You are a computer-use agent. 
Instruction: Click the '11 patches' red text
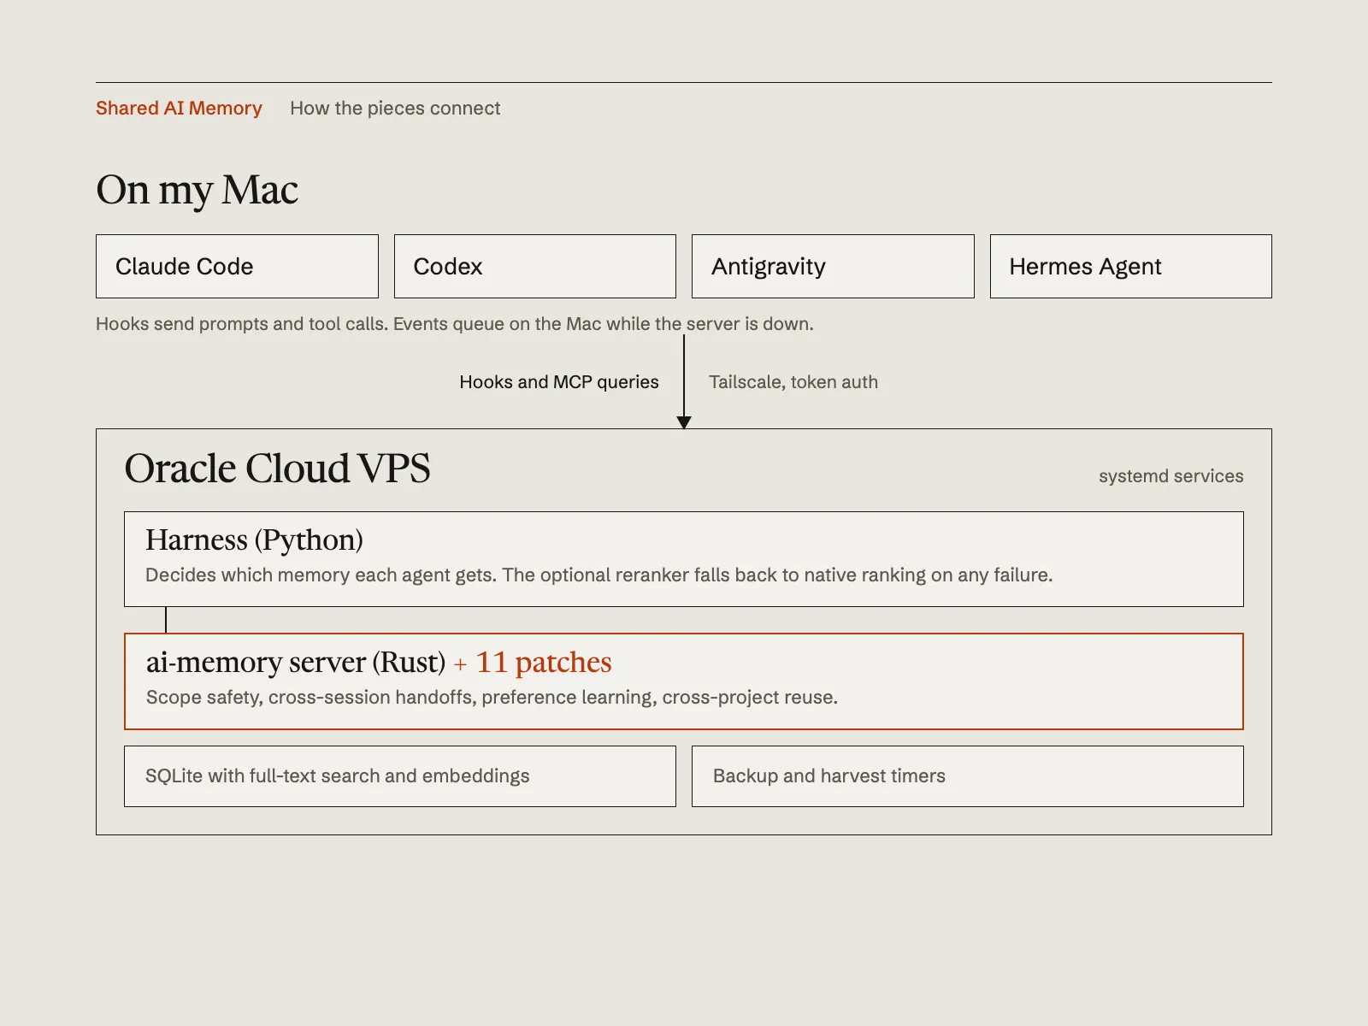pos(544,663)
